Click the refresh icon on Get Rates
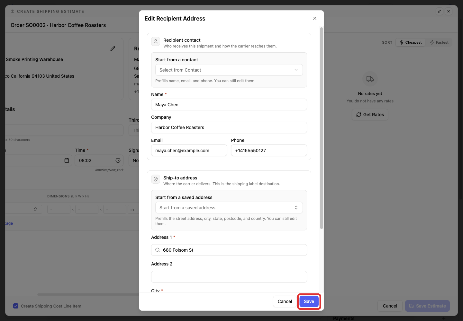Screen dimensions: 463x321 tap(359, 115)
